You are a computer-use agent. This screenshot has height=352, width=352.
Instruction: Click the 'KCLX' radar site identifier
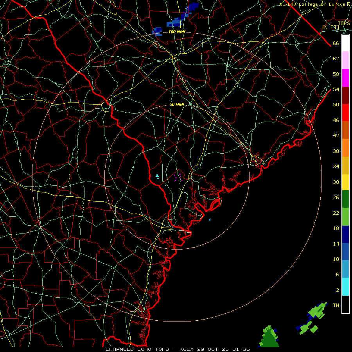[x=187, y=349]
